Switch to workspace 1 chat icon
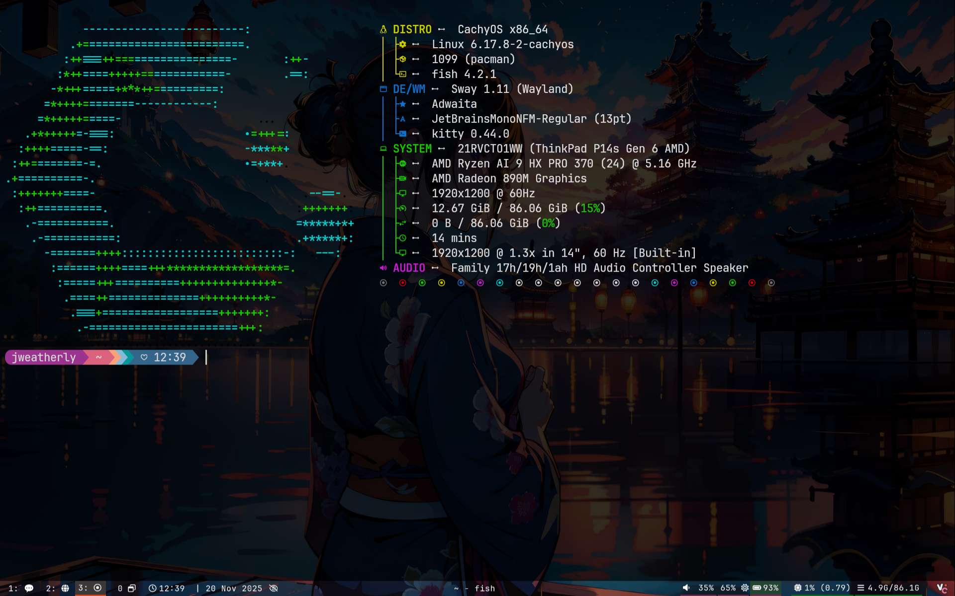 pos(29,588)
